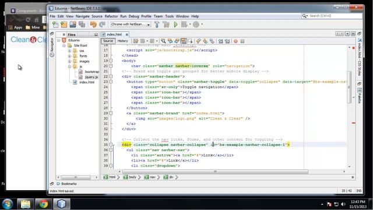Collapse code fold at line 22

[x=111, y=76]
